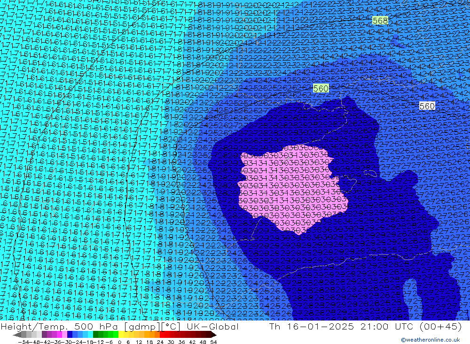
Task: Click the -54 legend scale value
Action: (x=23, y=342)
